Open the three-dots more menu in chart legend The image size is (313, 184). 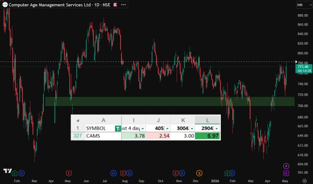(124, 5)
